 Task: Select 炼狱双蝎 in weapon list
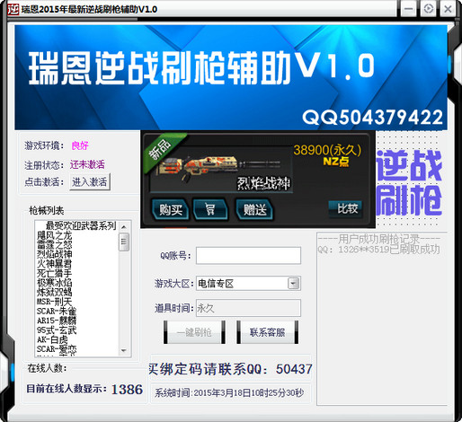point(55,292)
